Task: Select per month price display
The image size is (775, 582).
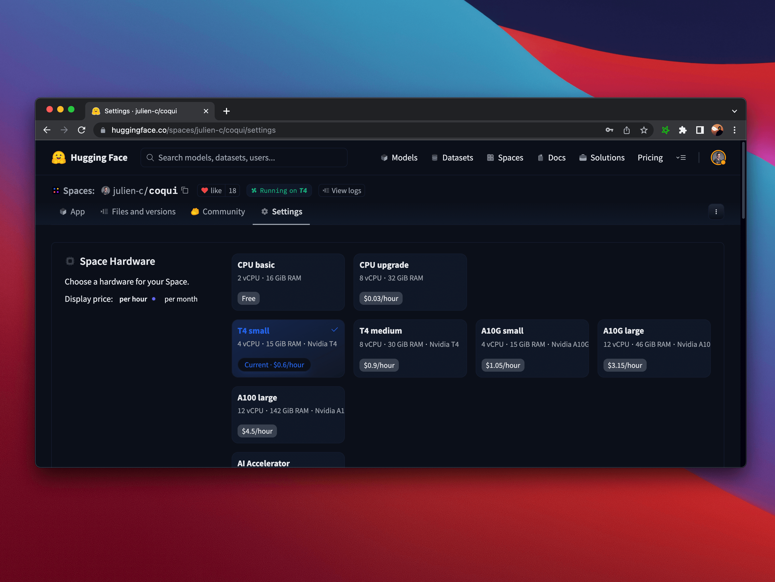Action: point(181,299)
